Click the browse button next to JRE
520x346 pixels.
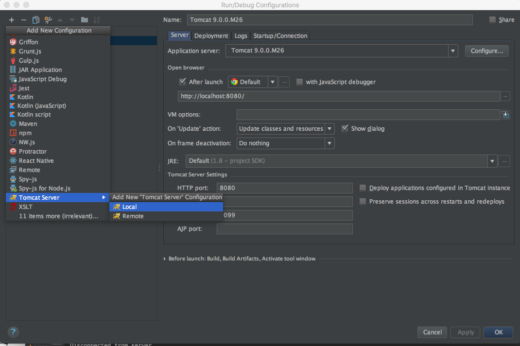pyautogui.click(x=504, y=161)
